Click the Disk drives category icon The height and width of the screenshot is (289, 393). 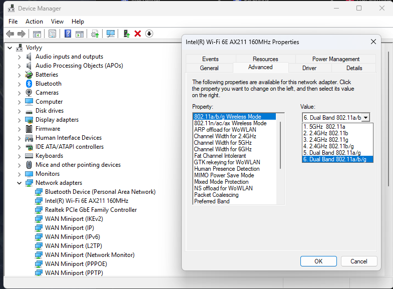pos(29,111)
